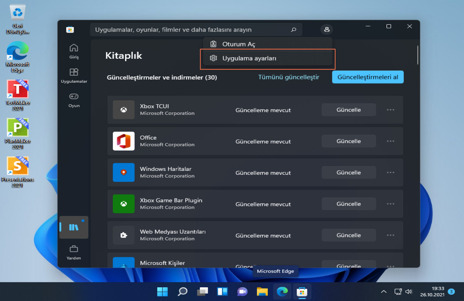The width and height of the screenshot is (464, 301).
Task: Open more options for Windows Haritalar
Action: click(390, 173)
